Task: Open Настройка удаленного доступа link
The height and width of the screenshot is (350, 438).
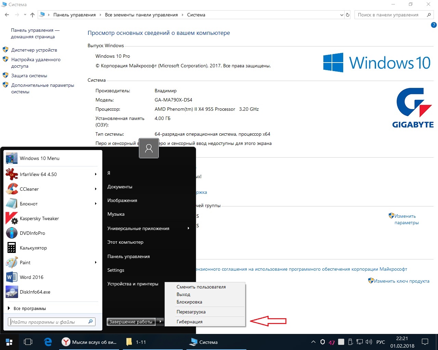Action: [36, 63]
